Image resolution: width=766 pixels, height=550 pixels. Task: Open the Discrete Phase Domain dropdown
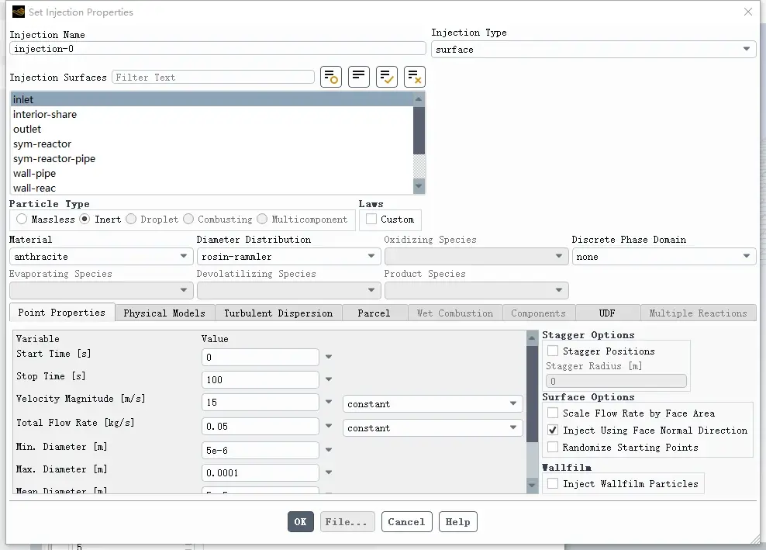click(664, 256)
